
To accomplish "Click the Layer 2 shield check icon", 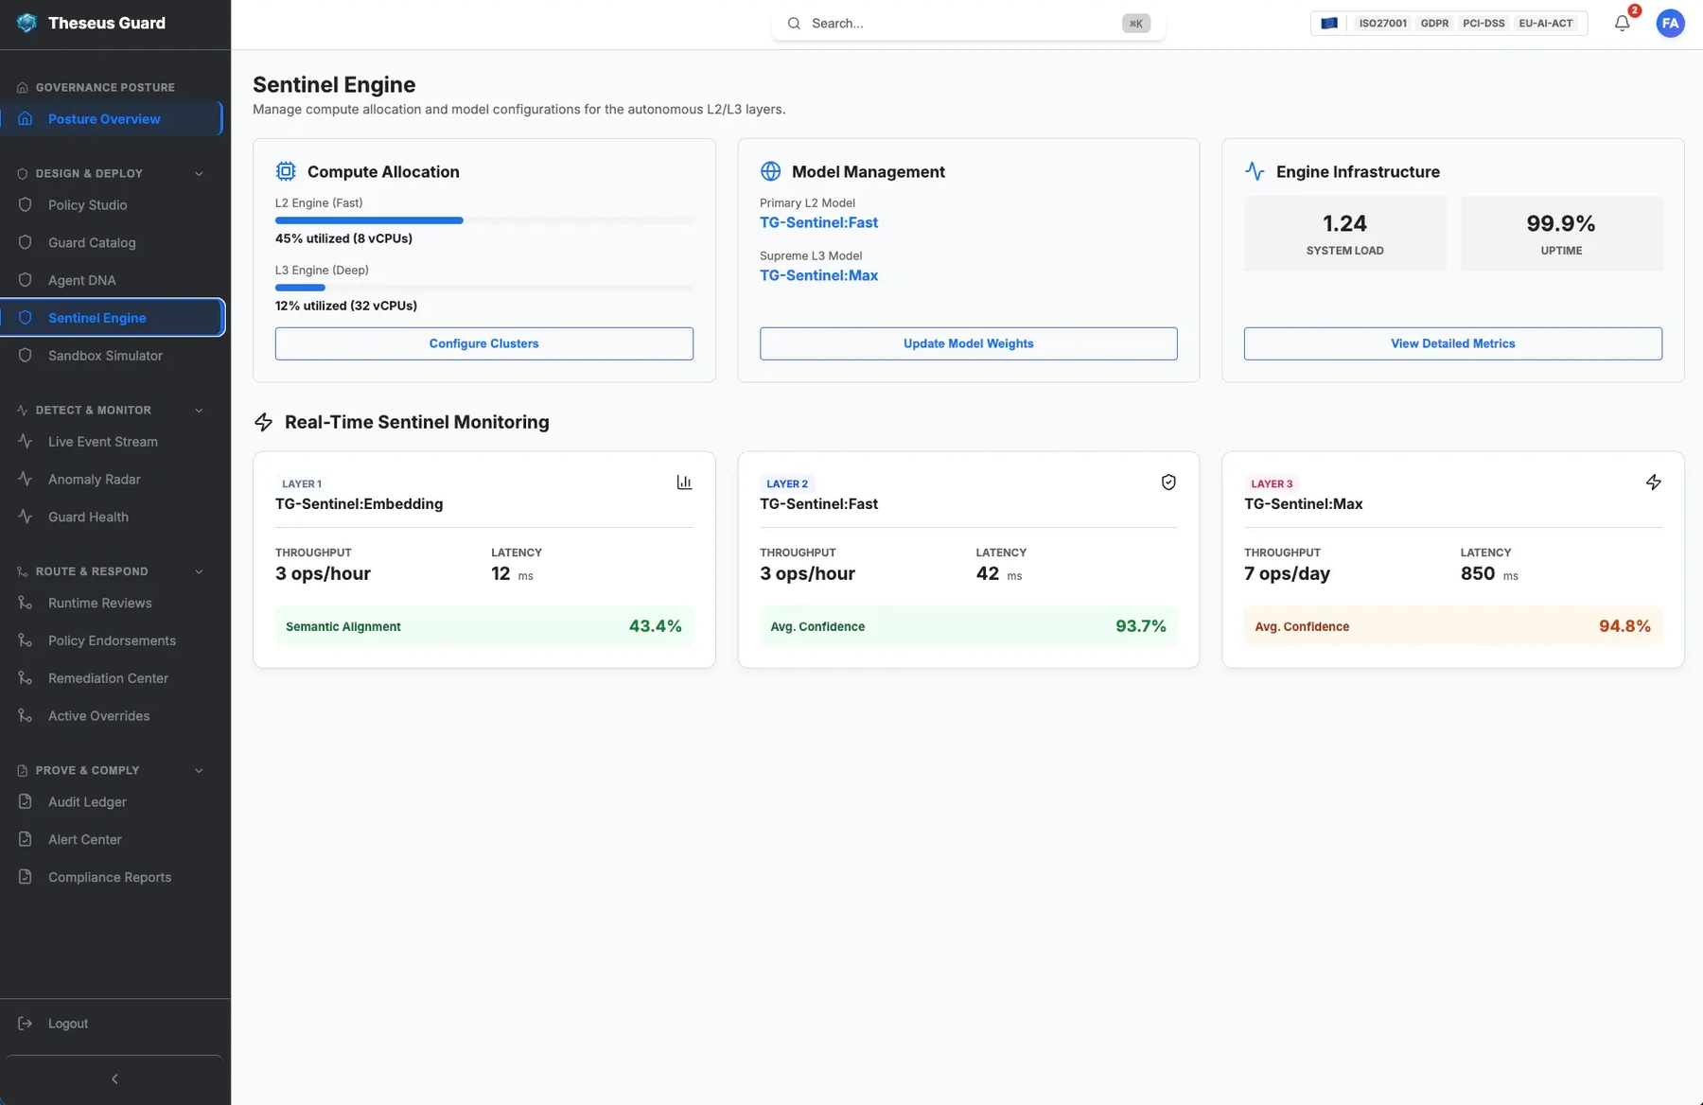I will 1168,482.
